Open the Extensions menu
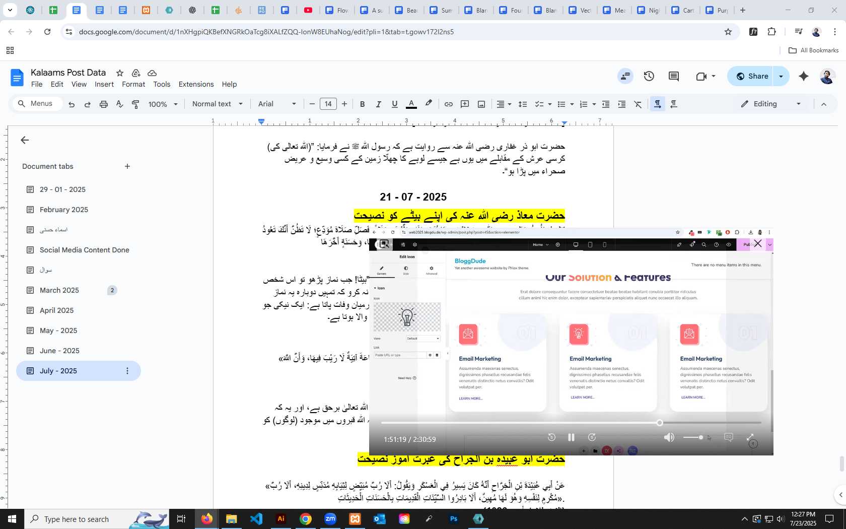Image resolution: width=846 pixels, height=529 pixels. tap(196, 84)
